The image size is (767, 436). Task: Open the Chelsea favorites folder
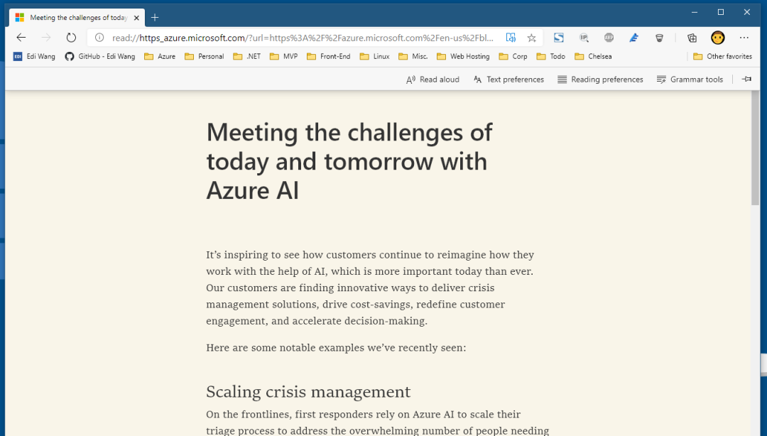click(x=593, y=56)
